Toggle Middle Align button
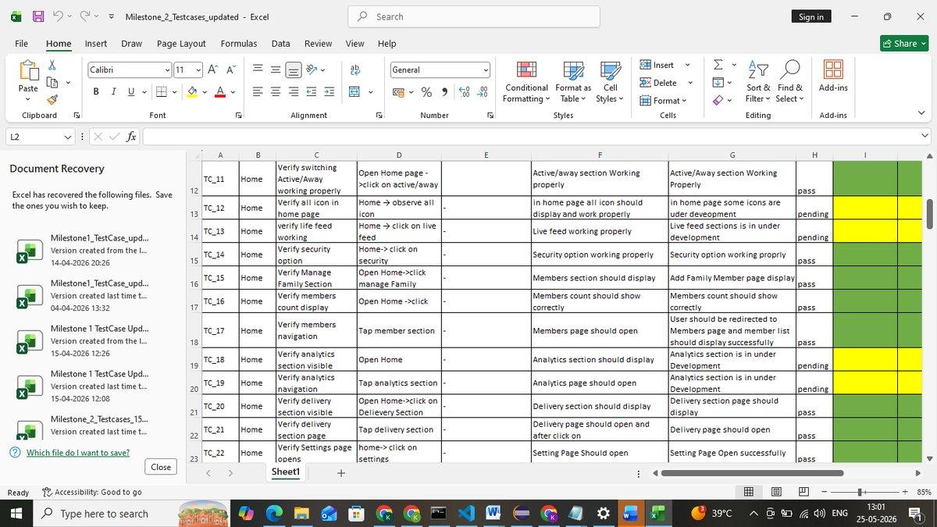This screenshot has height=527, width=937. 276,69
